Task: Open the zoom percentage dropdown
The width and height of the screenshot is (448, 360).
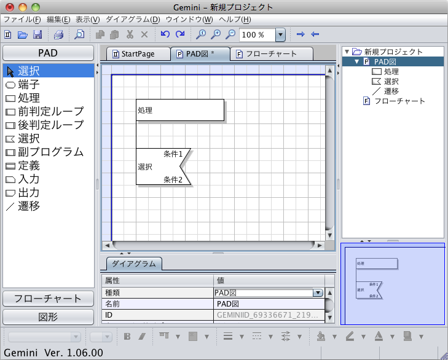Action: click(280, 35)
